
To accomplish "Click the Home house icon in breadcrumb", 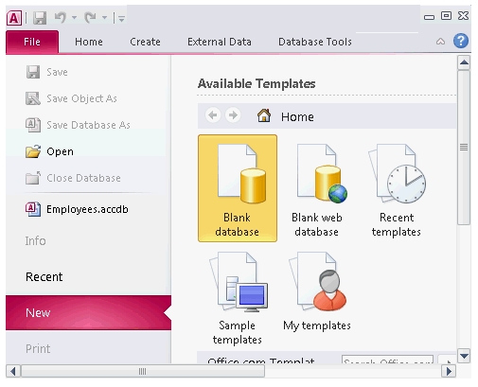I will [264, 115].
